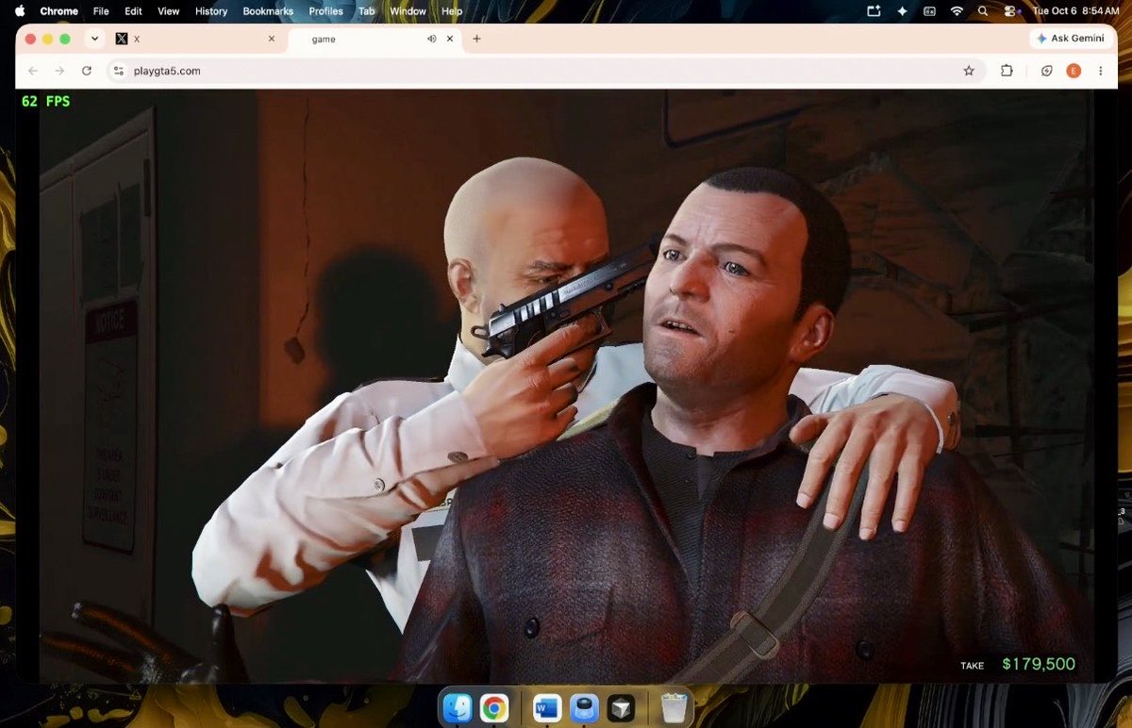Open the Edit menu
The width and height of the screenshot is (1132, 728).
(x=133, y=11)
